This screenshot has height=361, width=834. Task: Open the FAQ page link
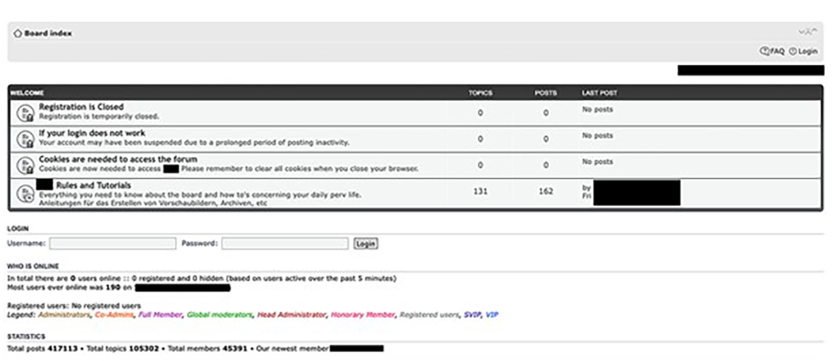tap(777, 51)
